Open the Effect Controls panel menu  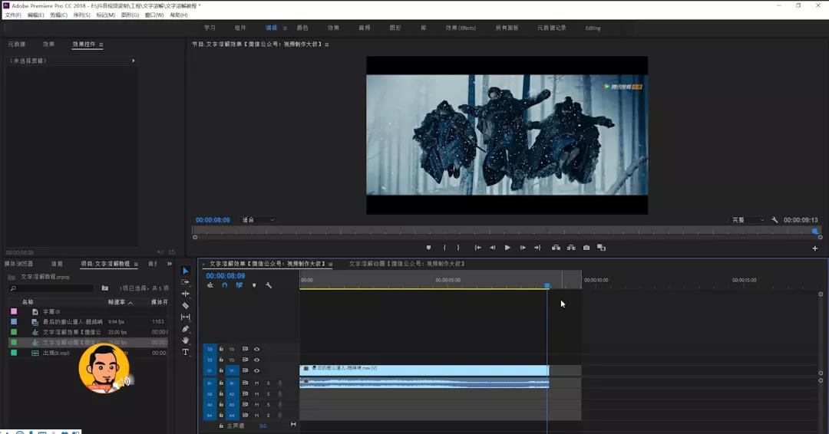101,45
